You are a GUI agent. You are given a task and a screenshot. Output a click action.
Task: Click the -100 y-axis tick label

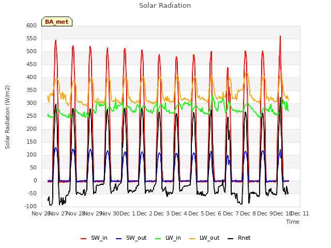point(31,206)
